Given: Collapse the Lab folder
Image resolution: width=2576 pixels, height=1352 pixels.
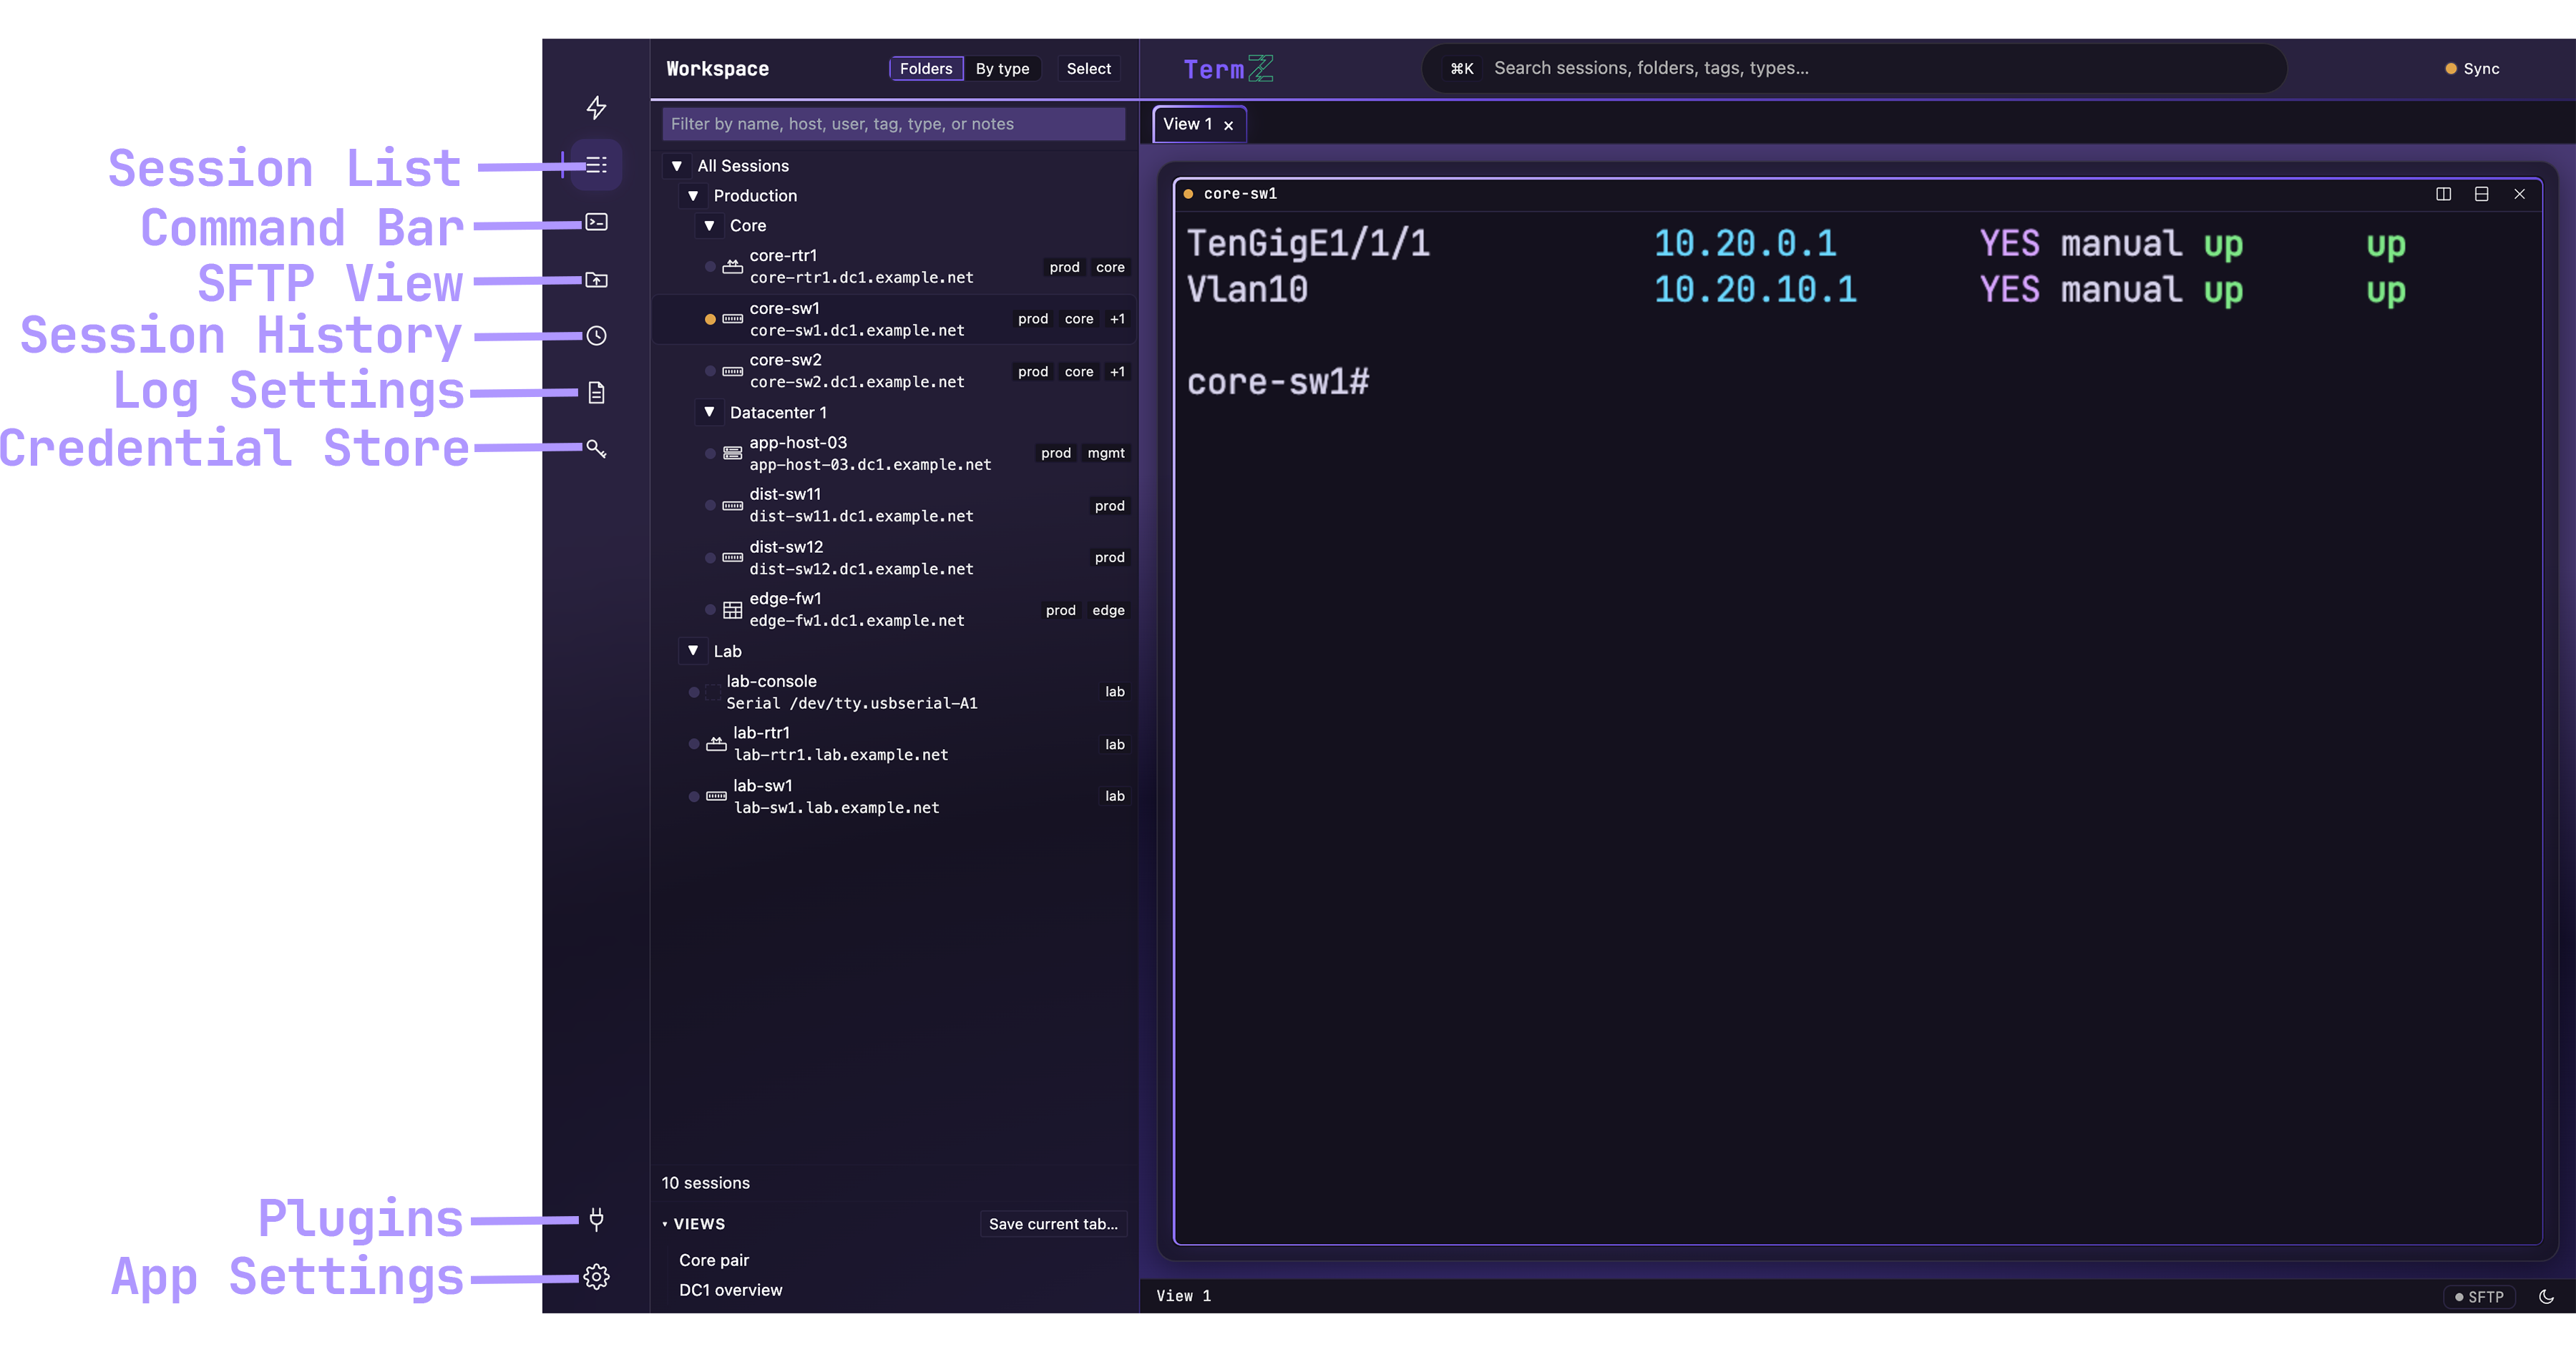Looking at the screenshot, I should point(693,651).
